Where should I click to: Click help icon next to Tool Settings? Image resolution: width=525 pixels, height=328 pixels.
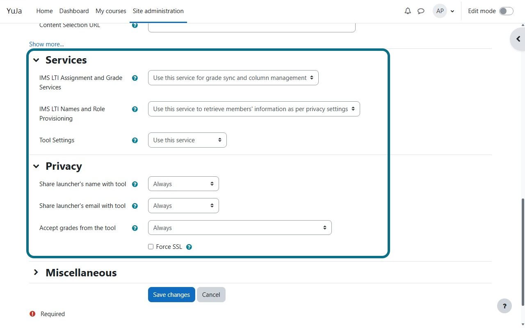click(135, 140)
